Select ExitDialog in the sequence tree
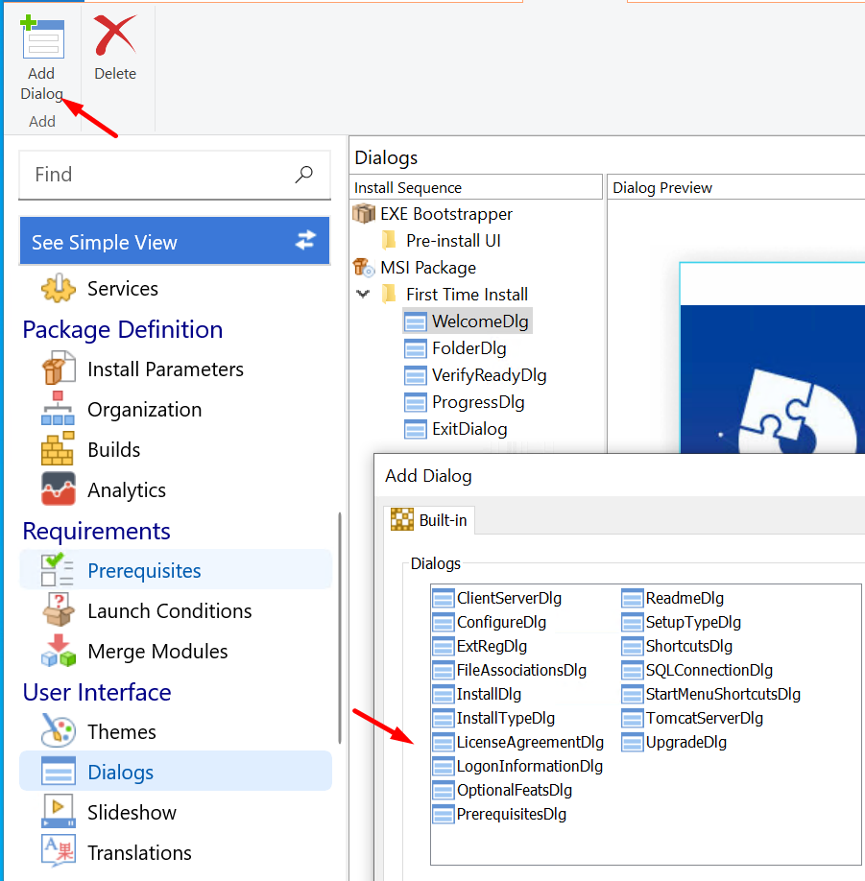Viewport: 865px width, 881px height. pos(469,429)
